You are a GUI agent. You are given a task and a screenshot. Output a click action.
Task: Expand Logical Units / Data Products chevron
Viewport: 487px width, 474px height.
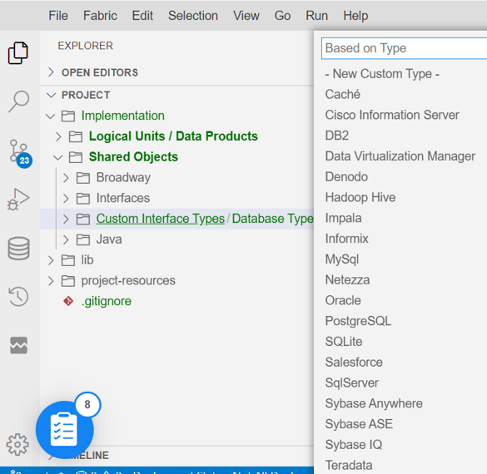coord(58,136)
